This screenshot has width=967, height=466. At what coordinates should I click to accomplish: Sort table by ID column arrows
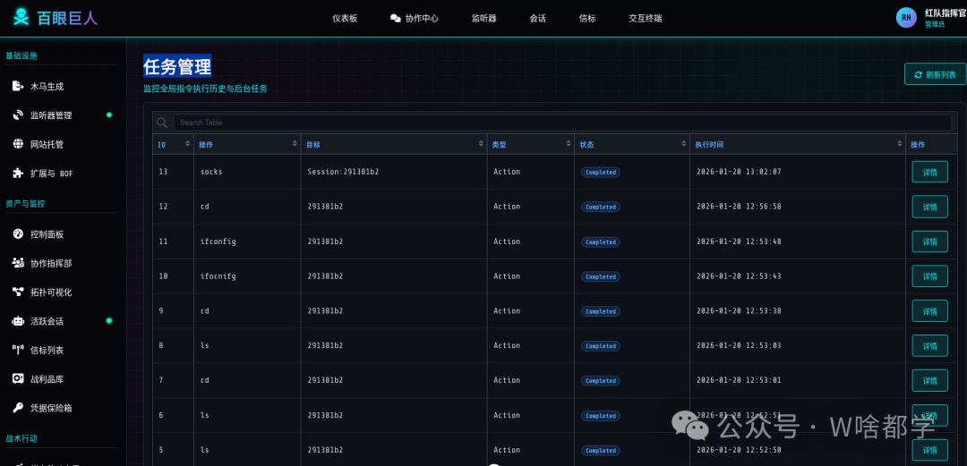click(188, 144)
